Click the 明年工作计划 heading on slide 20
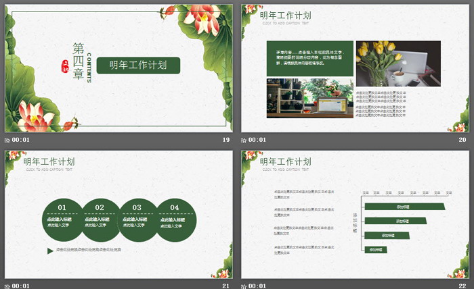 coord(285,15)
